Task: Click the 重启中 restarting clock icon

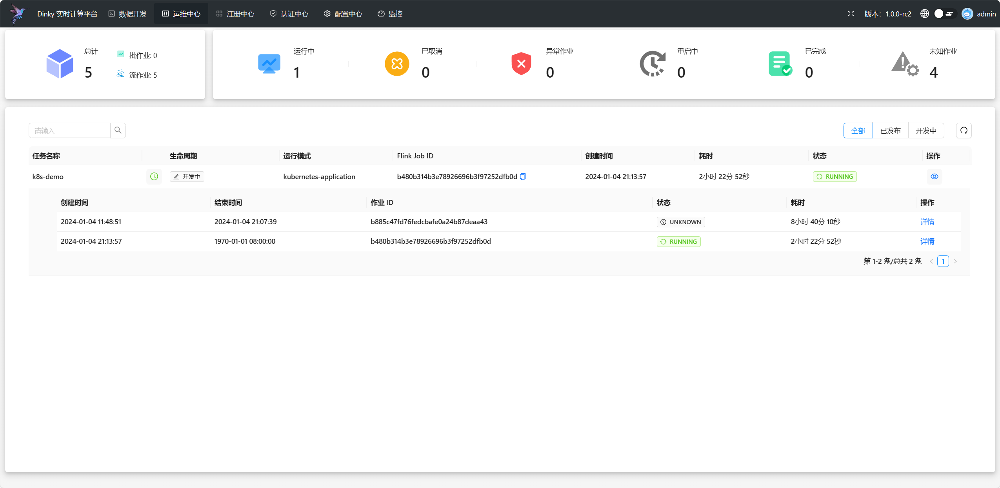Action: tap(653, 63)
